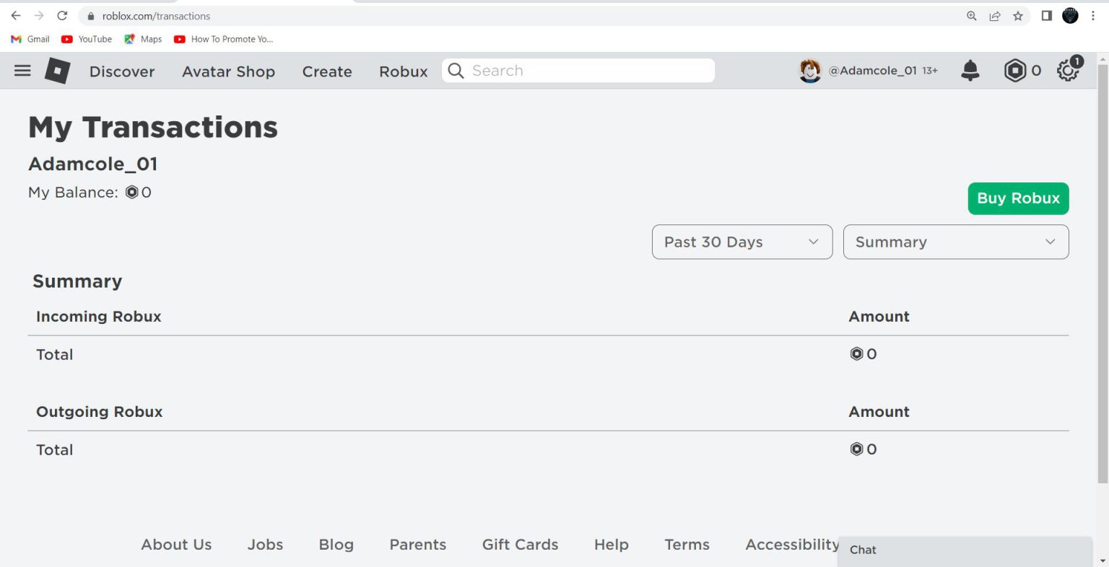Expand the Summary view selector
Viewport: 1109px width, 567px height.
click(956, 242)
